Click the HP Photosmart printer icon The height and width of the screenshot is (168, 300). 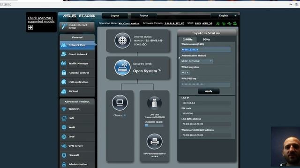point(154,141)
